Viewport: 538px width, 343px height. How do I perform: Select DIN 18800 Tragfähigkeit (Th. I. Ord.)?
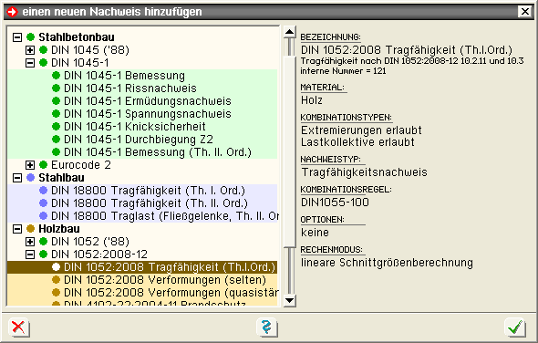coord(142,191)
